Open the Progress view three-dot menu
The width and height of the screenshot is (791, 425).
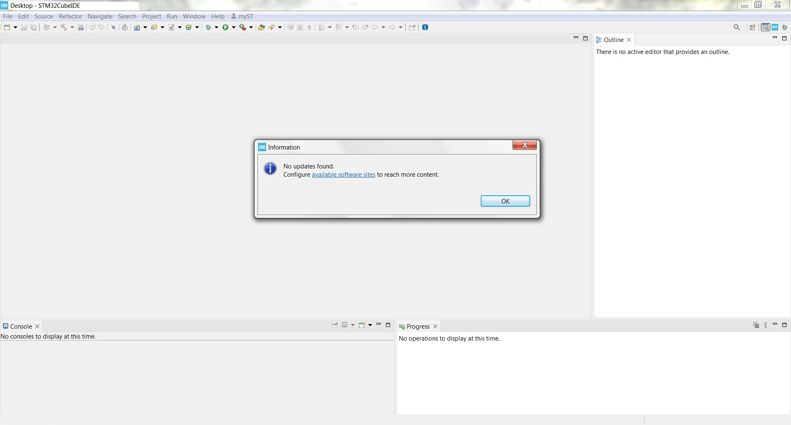tap(766, 325)
